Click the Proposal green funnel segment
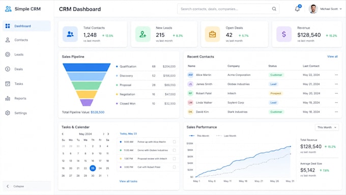 pos(86,86)
